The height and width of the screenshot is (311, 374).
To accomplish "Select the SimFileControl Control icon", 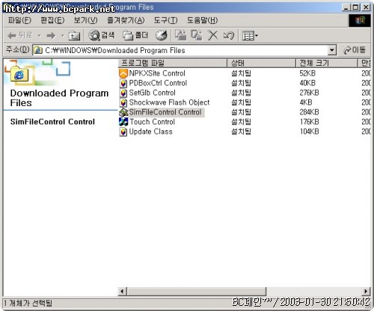I will pyautogui.click(x=123, y=112).
